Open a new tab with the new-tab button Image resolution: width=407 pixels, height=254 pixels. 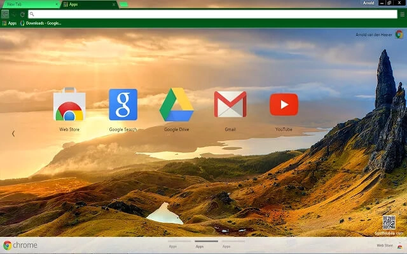[x=124, y=4]
